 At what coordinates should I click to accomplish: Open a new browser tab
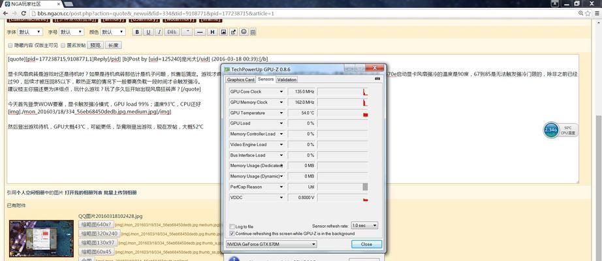(x=69, y=4)
